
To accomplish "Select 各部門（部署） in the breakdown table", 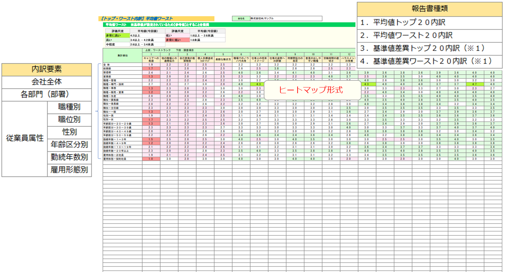I will [x=47, y=95].
